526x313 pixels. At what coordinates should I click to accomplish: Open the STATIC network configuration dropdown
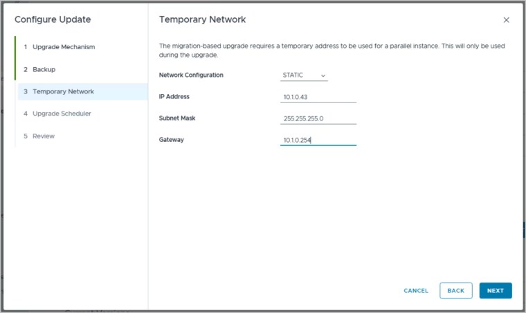305,75
